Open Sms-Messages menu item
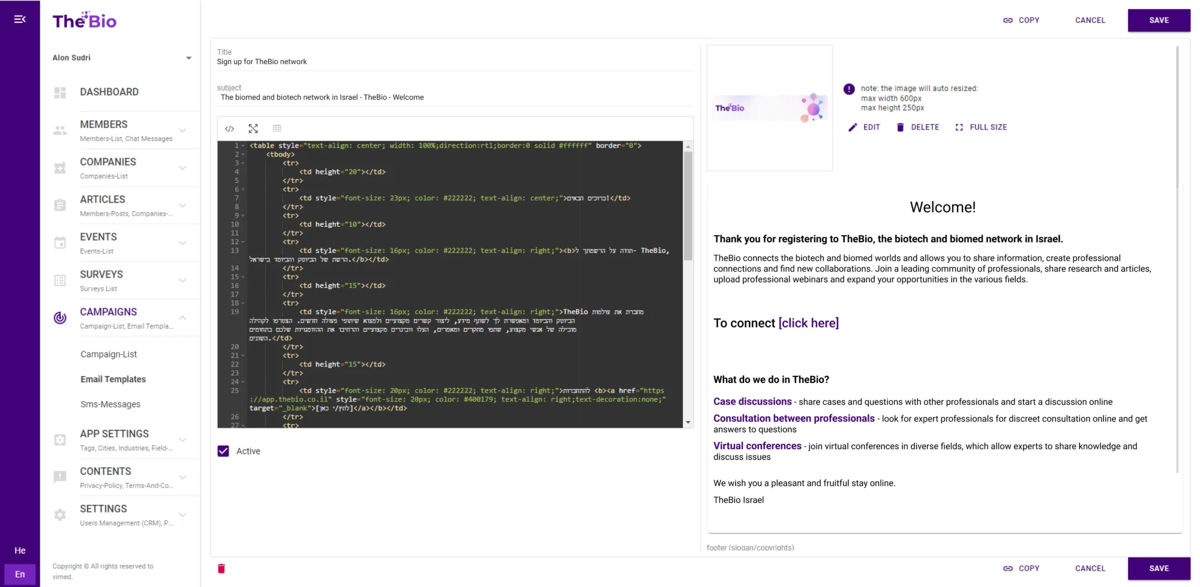Viewport: 1200px width, 587px height. 110,404
